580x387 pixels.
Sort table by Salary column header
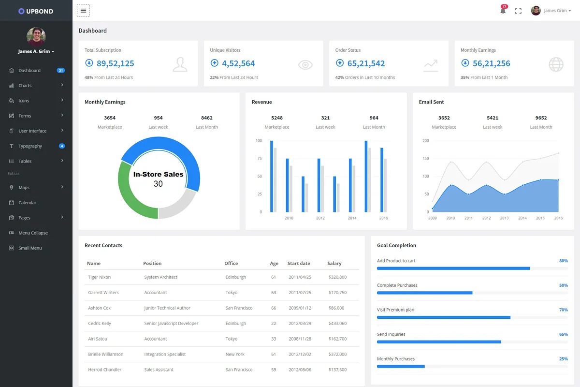coord(334,264)
